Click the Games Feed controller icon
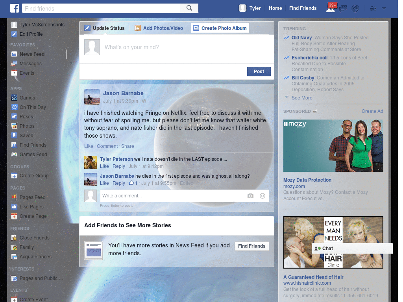This screenshot has height=302, width=403. click(14, 154)
